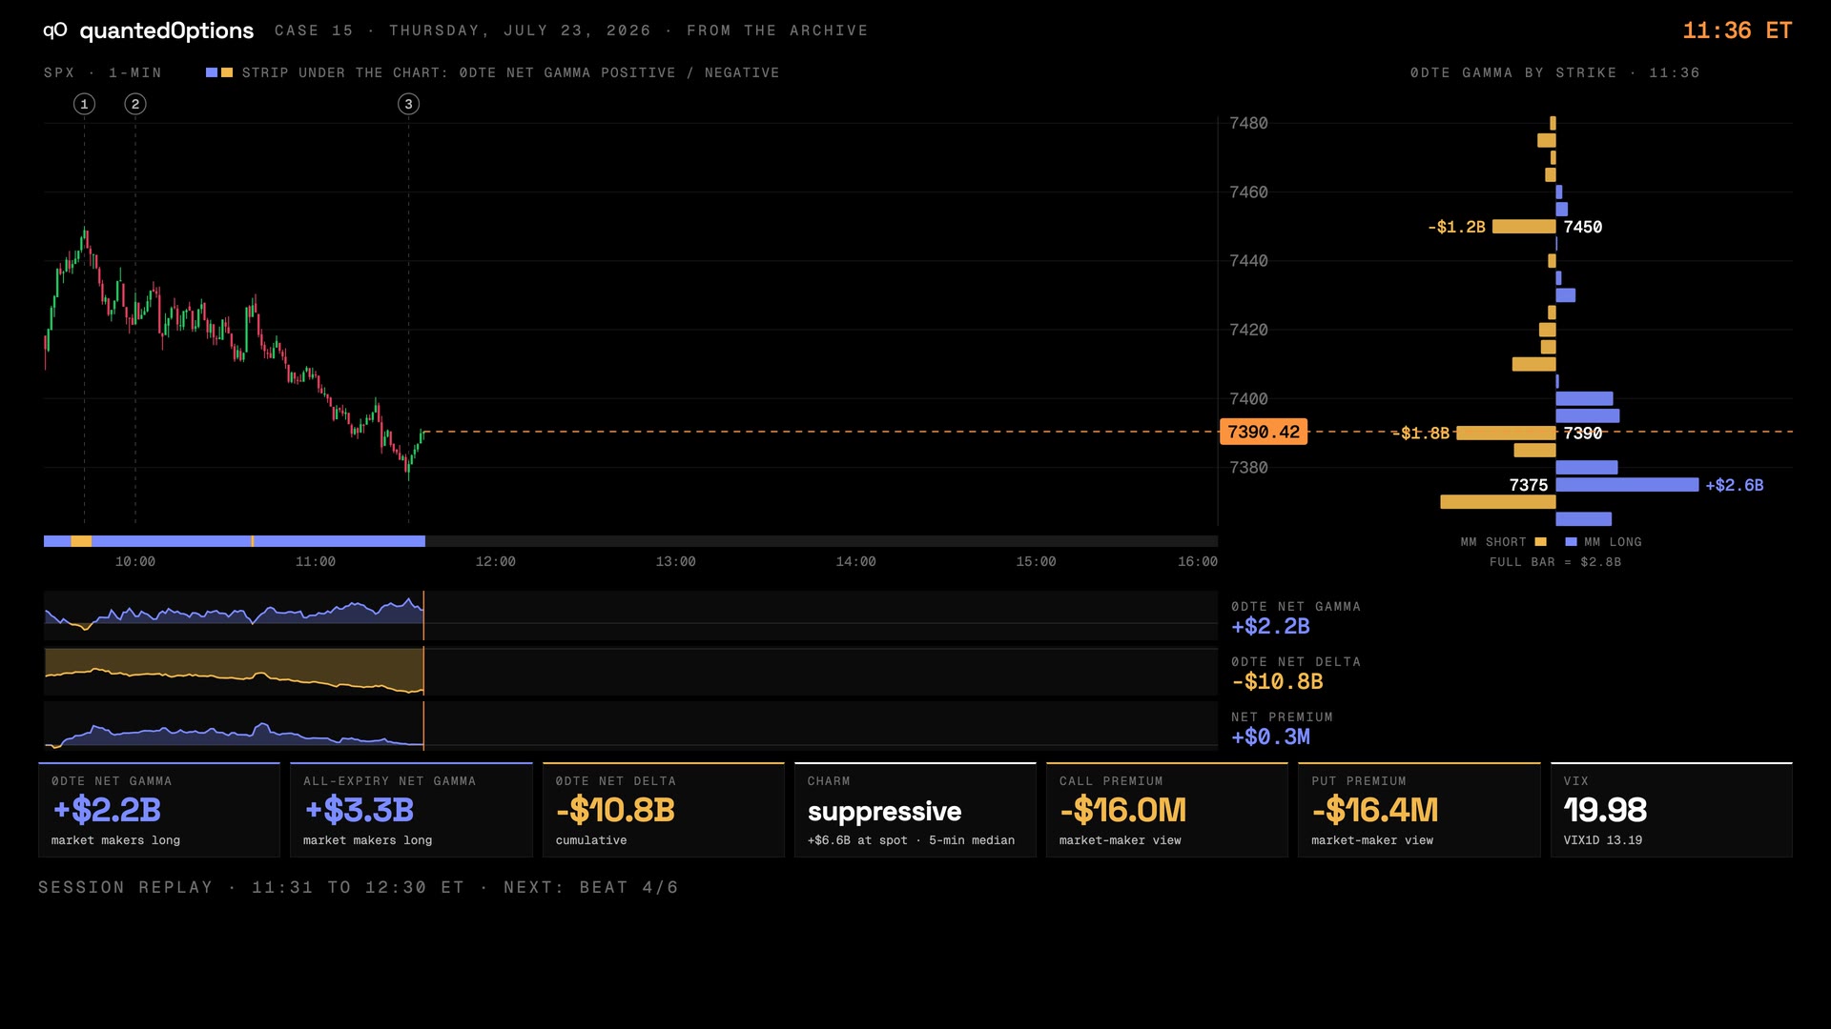Open the 0DTE Net Gamma card
The image size is (1831, 1029).
click(x=159, y=810)
